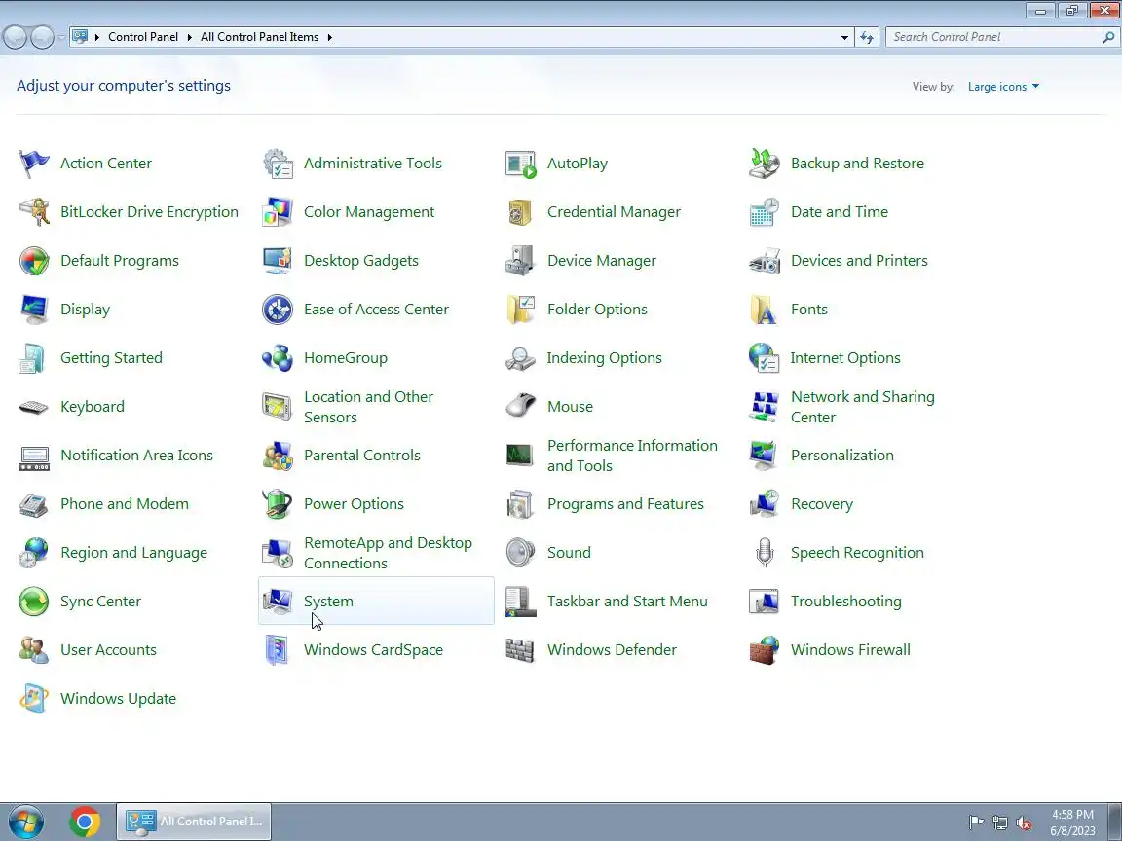Viewport: 1122px width, 841px height.
Task: Expand the arrow after All Control Panel Items
Action: [330, 37]
